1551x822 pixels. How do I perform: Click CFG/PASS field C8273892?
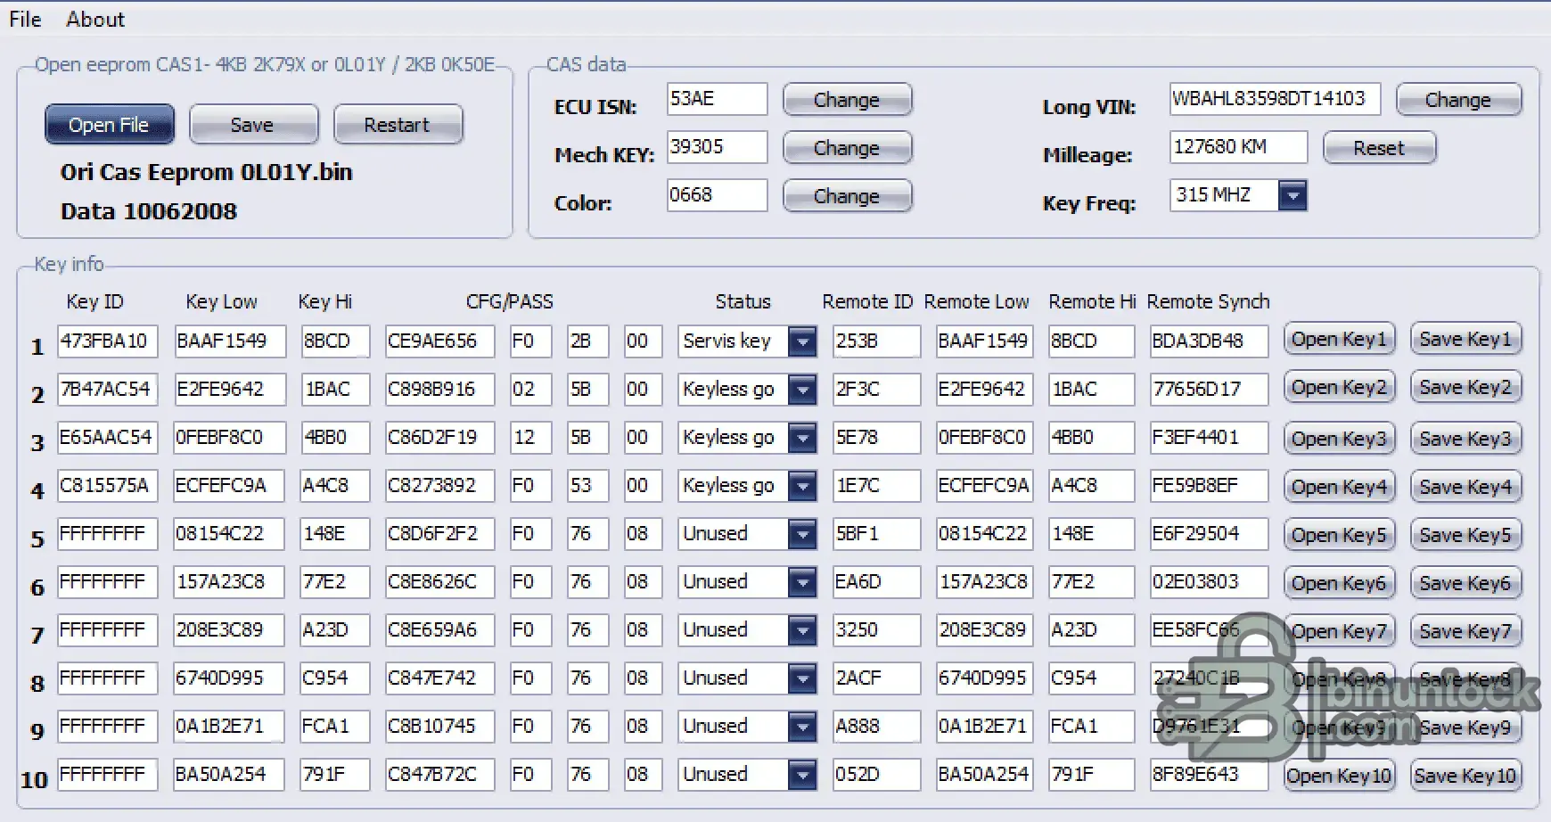tap(439, 486)
